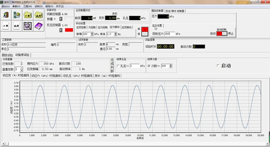270x147 pixels.
Task: Decrease the 查看级数 spinner
Action: pos(21,70)
